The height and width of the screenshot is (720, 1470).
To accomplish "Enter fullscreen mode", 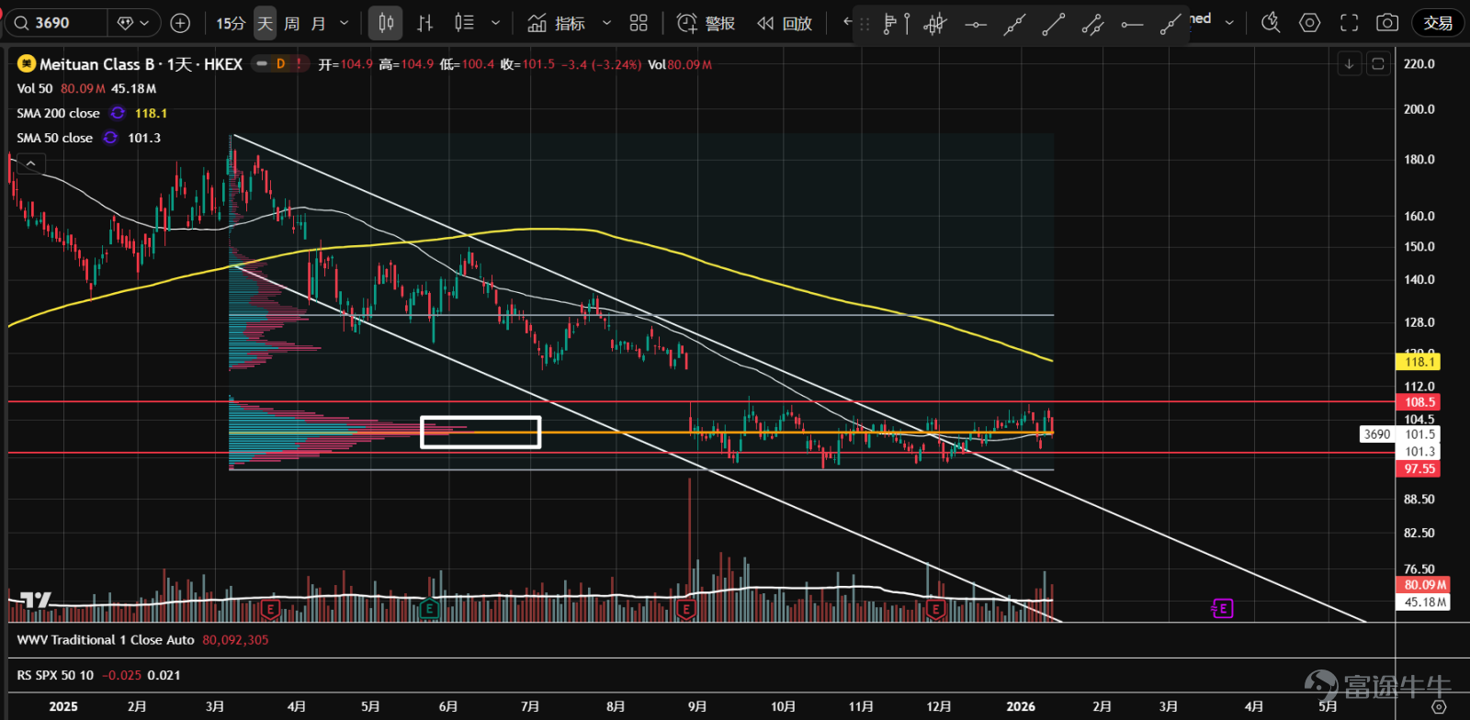I will [x=1349, y=23].
